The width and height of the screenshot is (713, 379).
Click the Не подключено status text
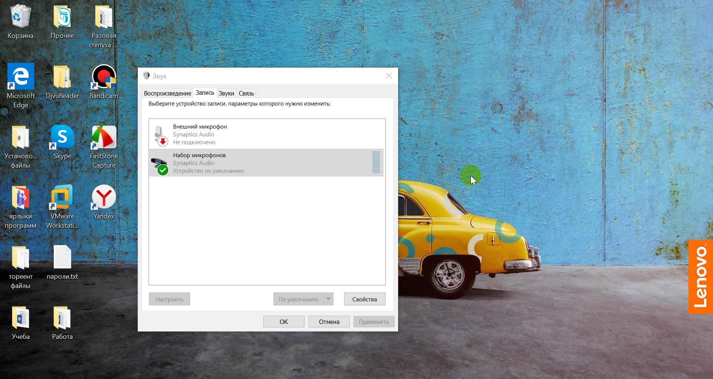pos(194,142)
